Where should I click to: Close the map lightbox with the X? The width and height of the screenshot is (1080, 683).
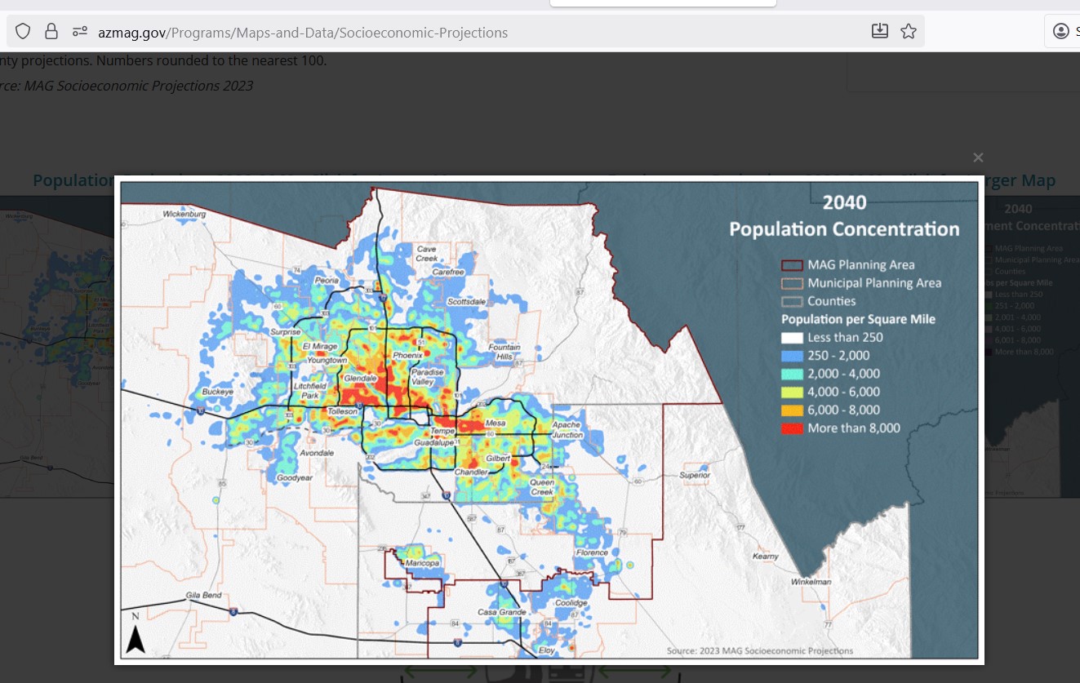coord(978,157)
